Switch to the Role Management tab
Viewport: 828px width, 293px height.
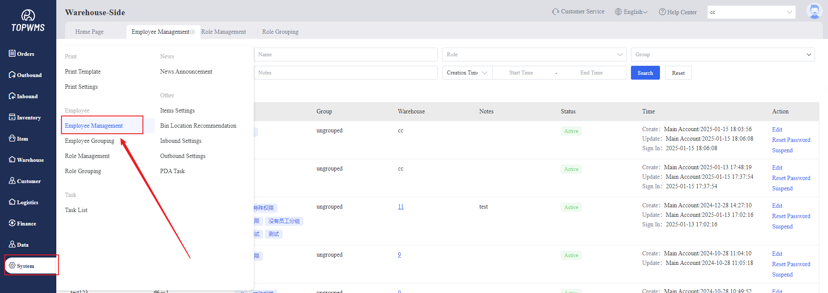tap(223, 32)
